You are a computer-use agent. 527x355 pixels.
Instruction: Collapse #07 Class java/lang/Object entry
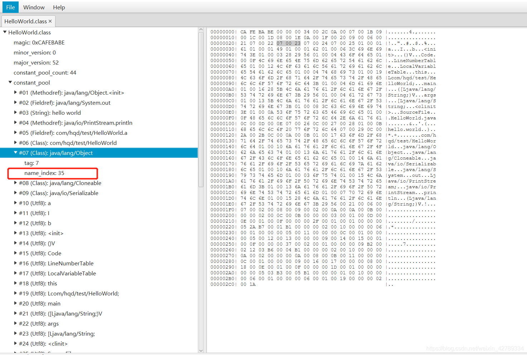pyautogui.click(x=16, y=152)
